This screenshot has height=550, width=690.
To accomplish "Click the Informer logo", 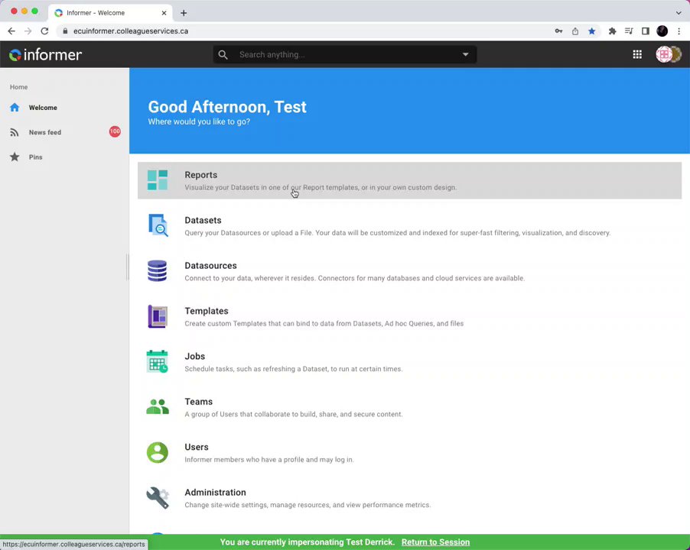I will pos(46,54).
